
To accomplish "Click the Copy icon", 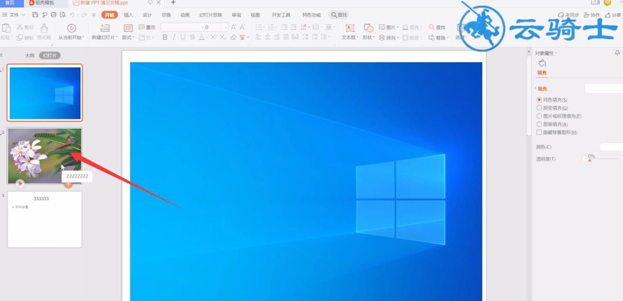I will [19, 37].
